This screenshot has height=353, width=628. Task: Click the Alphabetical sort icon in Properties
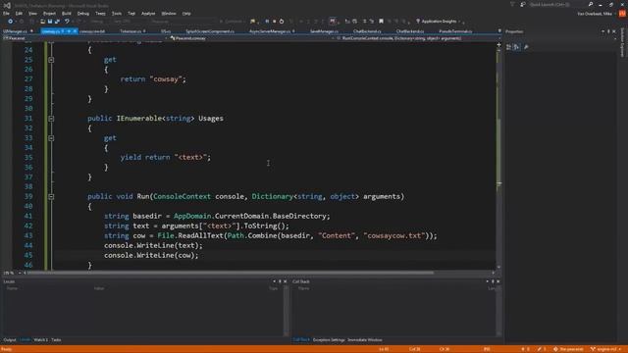click(x=517, y=47)
